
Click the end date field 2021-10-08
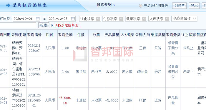coord(62,19)
